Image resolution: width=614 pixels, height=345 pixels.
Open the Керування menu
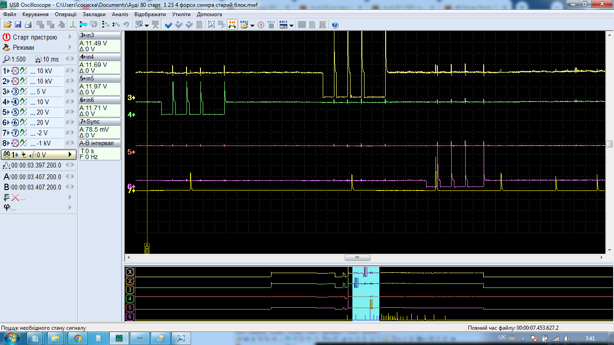[x=36, y=14]
